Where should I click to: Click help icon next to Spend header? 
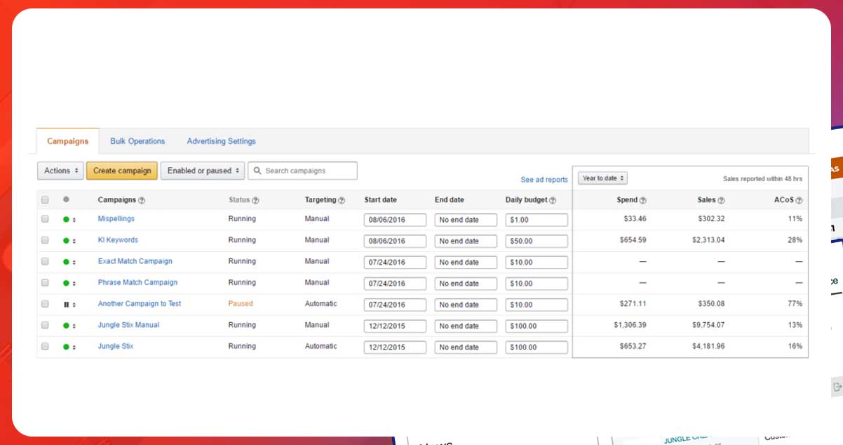point(643,201)
